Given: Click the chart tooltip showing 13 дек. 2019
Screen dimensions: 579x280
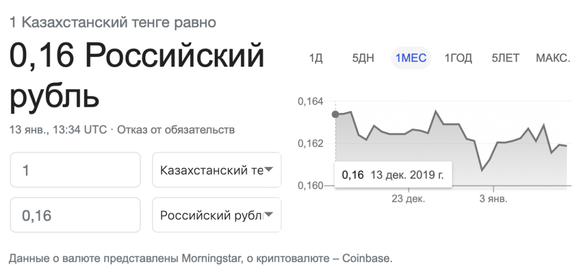Looking at the screenshot, I should (393, 174).
